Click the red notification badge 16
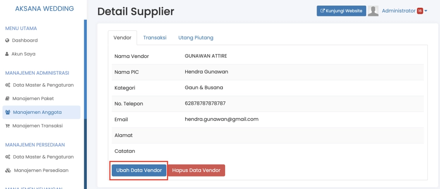Image resolution: width=440 pixels, height=189 pixels. pyautogui.click(x=420, y=11)
